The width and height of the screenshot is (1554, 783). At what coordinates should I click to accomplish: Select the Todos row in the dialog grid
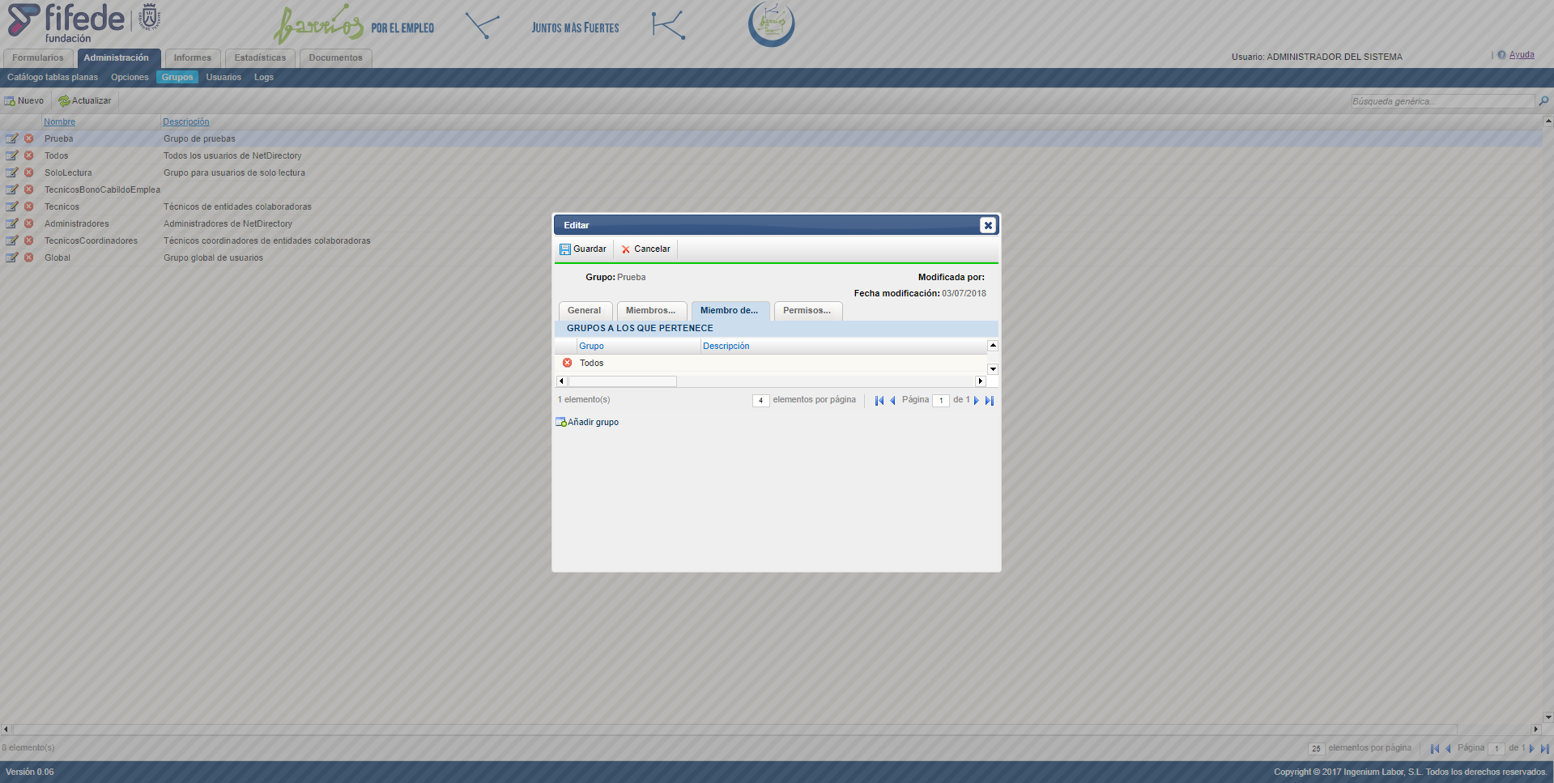coord(770,363)
